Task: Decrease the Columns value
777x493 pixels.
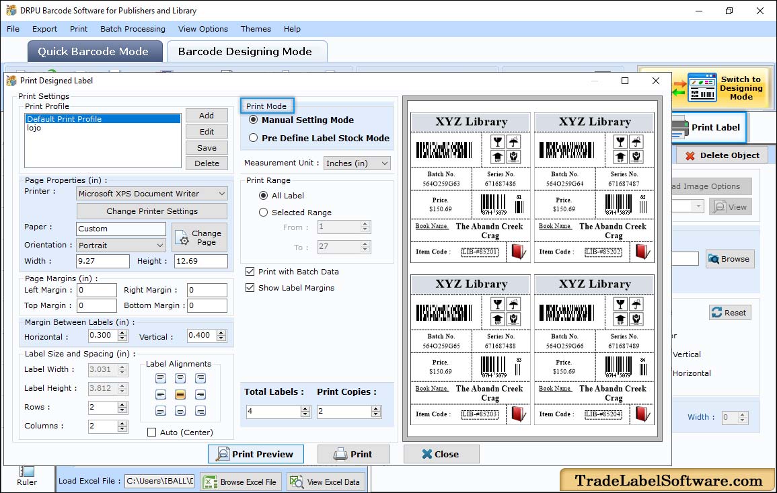Action: [122, 429]
